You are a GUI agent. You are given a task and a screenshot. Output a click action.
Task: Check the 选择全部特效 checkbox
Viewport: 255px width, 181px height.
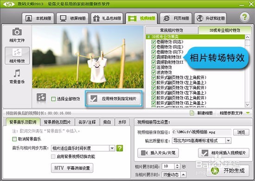click(x=53, y=99)
